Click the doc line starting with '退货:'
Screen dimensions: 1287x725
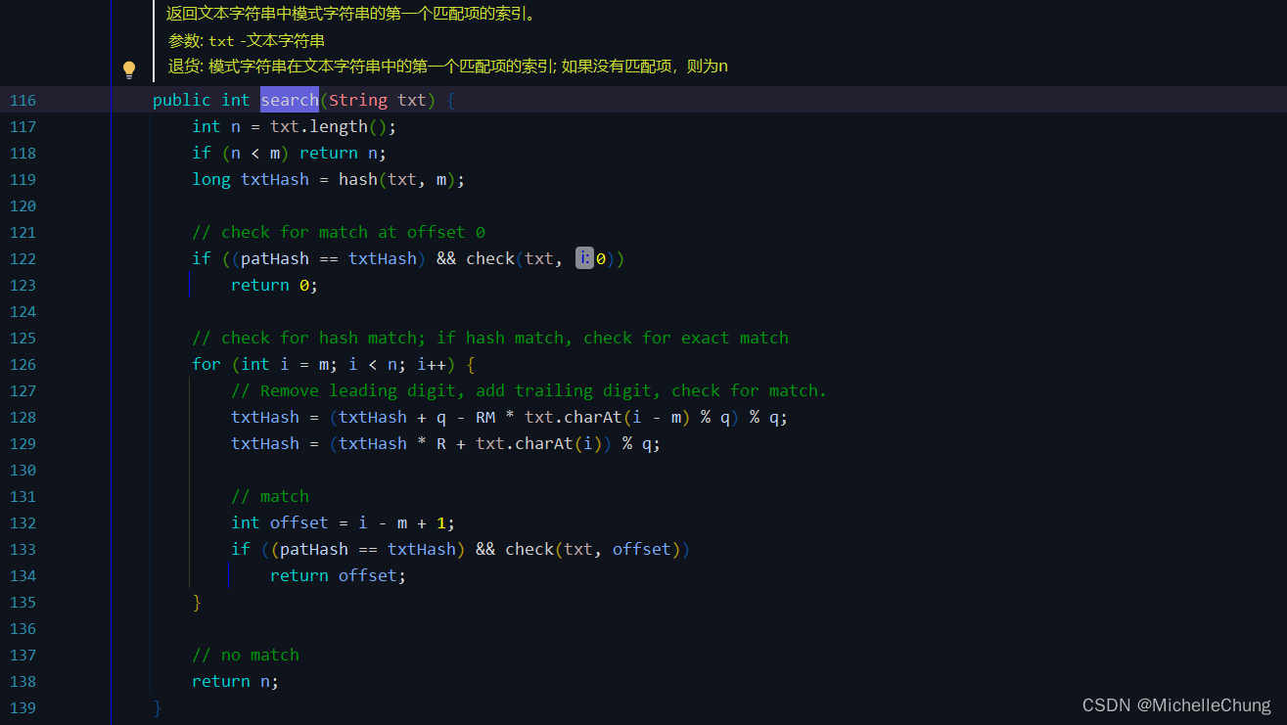click(x=448, y=67)
